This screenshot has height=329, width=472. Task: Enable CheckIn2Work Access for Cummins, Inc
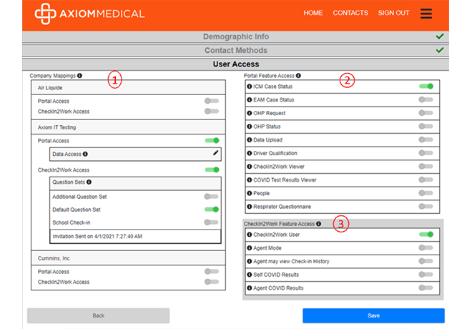point(212,282)
